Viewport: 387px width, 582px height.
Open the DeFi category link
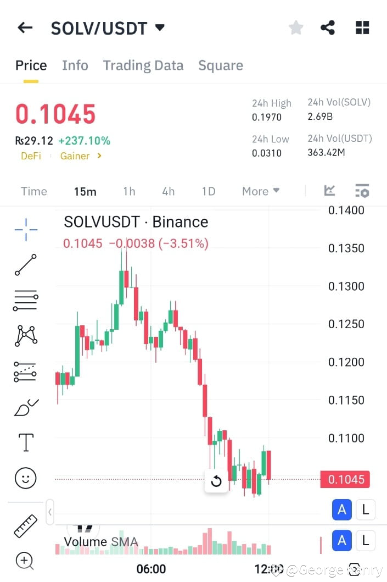31,156
